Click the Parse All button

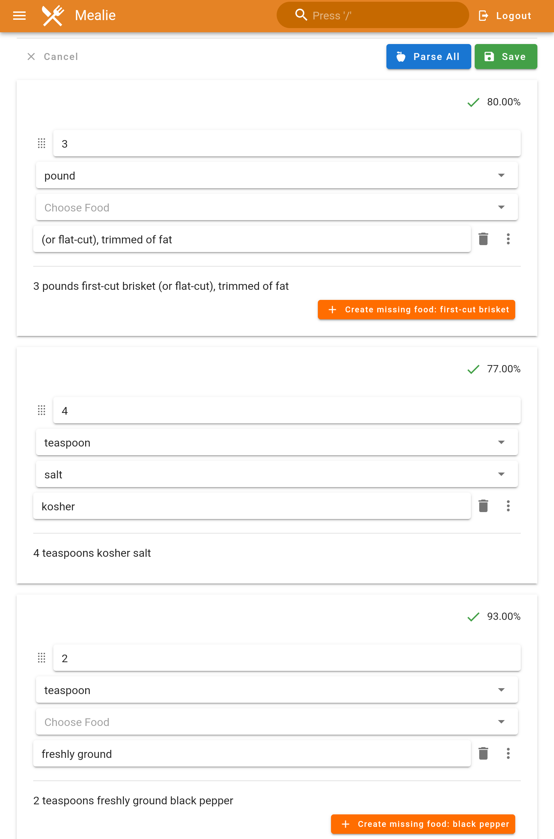point(428,57)
